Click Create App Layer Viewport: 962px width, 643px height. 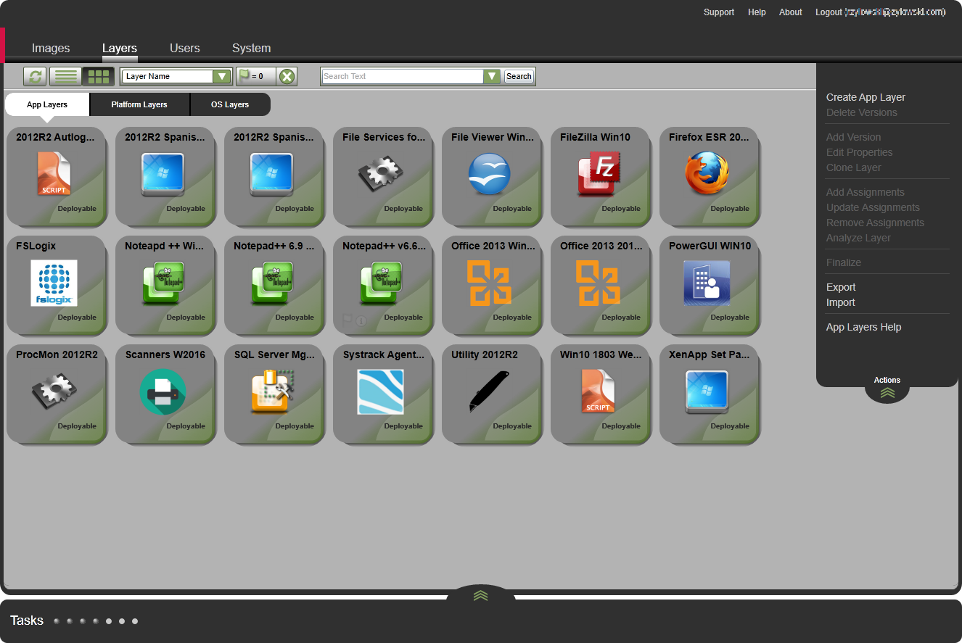(x=866, y=97)
